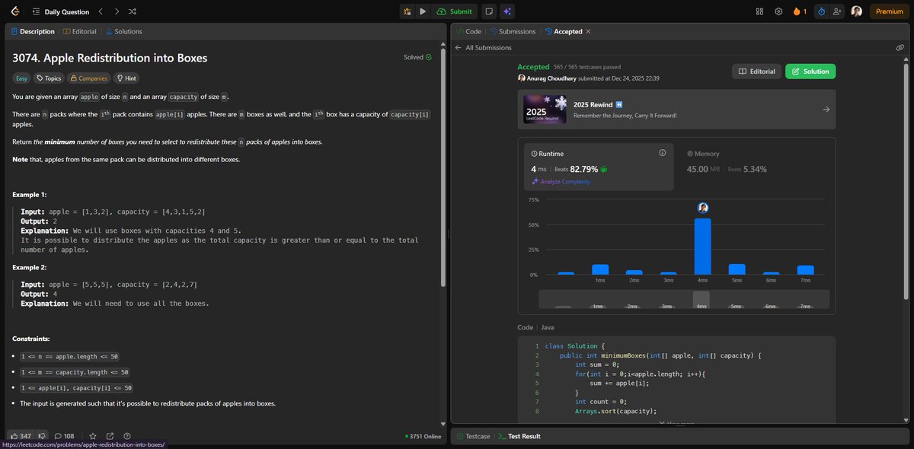Click the Runtime info icon

coord(662,153)
